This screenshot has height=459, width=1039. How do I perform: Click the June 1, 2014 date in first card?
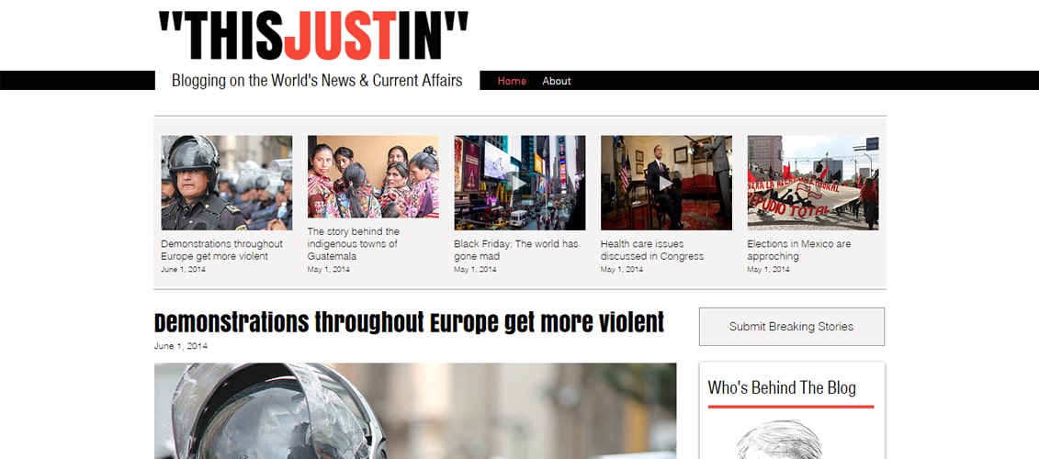click(183, 270)
